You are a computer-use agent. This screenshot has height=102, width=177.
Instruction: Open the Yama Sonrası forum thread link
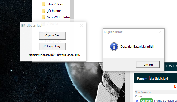165,101
